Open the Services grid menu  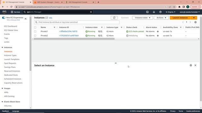(15, 12)
